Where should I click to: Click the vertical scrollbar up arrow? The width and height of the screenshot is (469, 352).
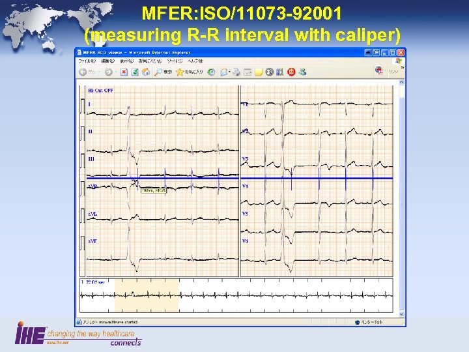click(x=401, y=82)
